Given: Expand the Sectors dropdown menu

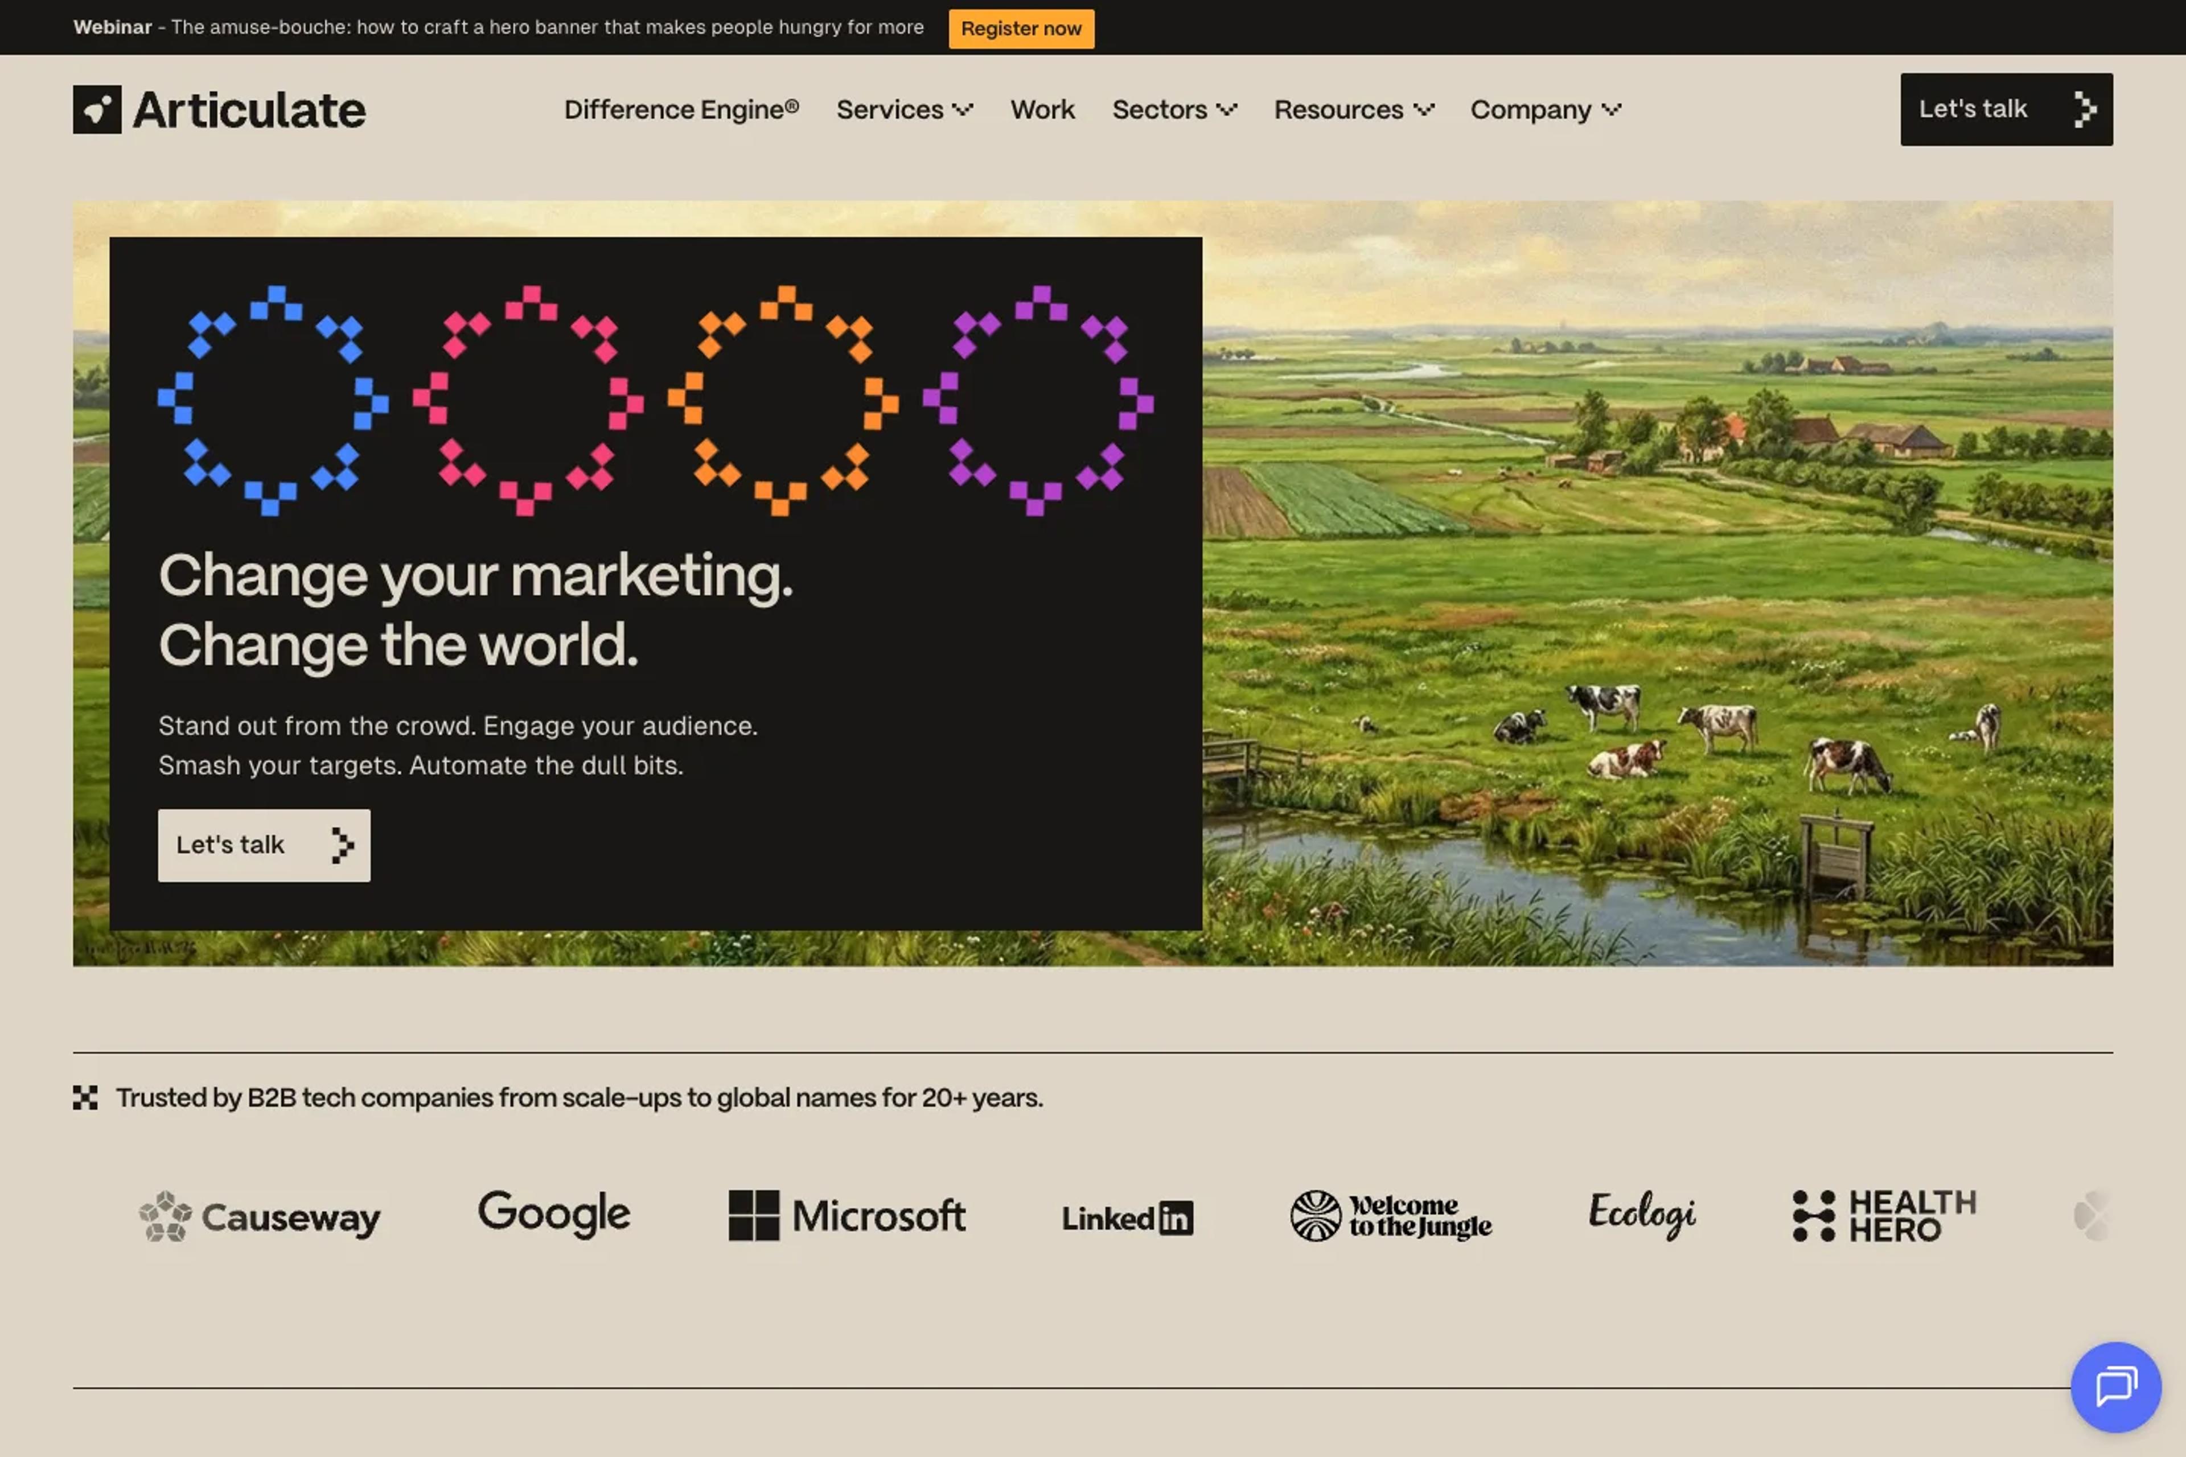Looking at the screenshot, I should (x=1175, y=110).
